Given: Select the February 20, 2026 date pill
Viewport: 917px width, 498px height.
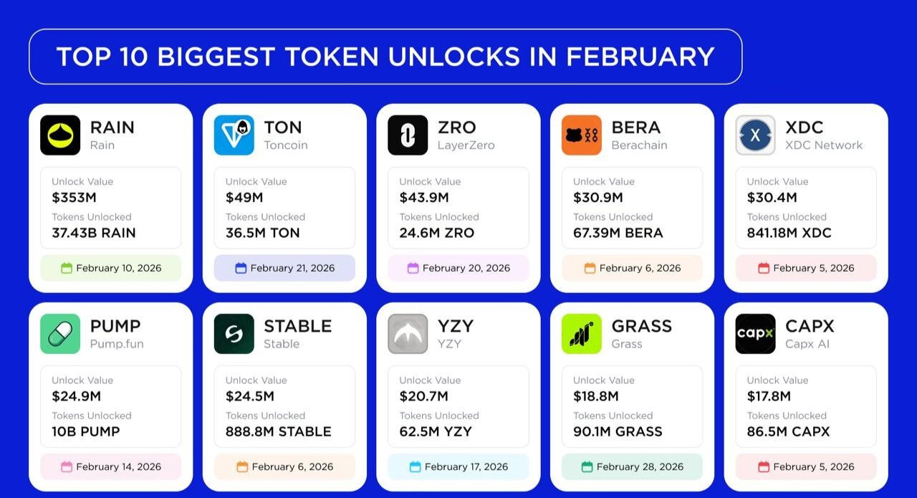Looking at the screenshot, I should [458, 268].
